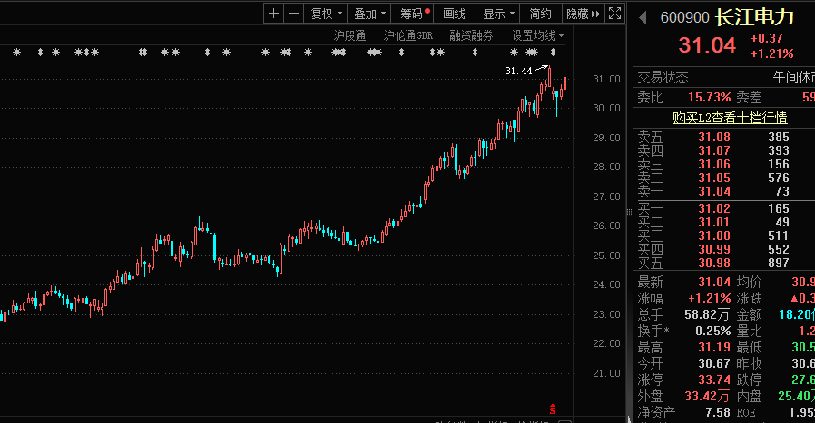Click the 长江电力 stock name title
The width and height of the screenshot is (815, 423).
[754, 17]
